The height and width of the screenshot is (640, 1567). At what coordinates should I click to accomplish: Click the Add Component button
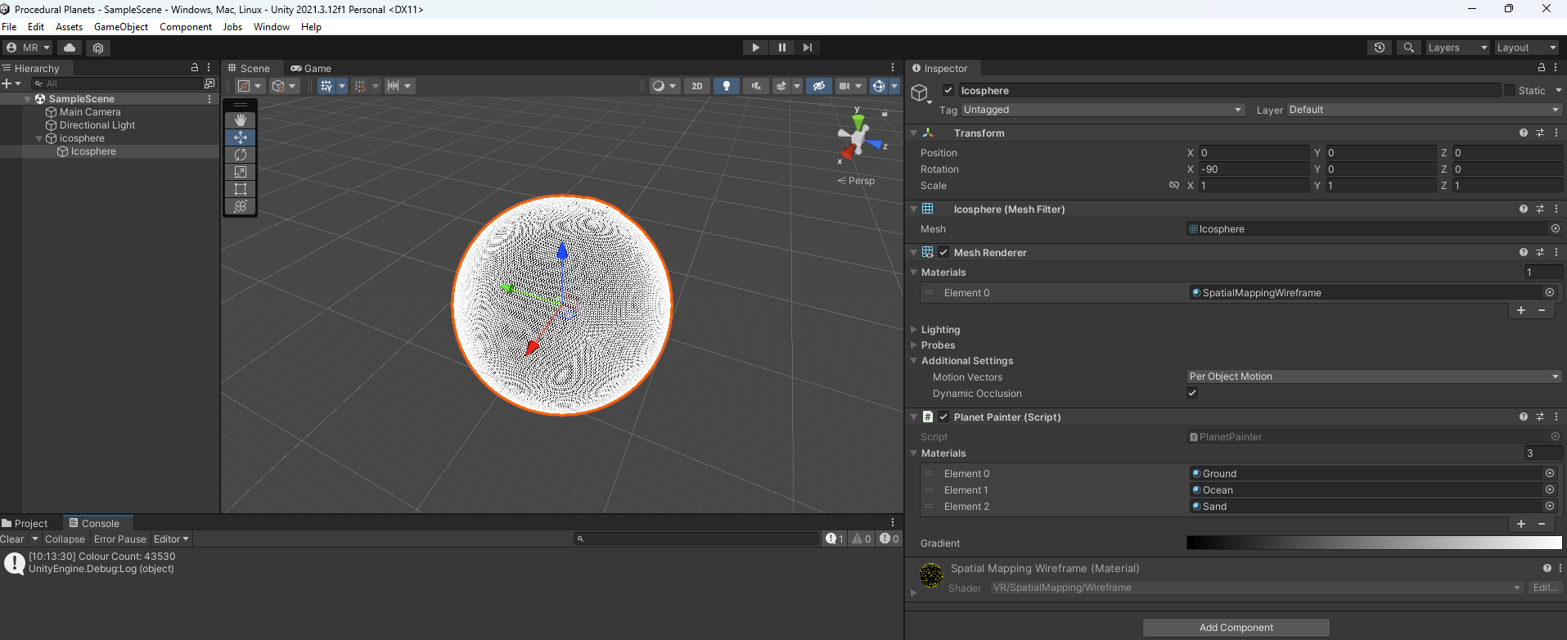(x=1236, y=628)
